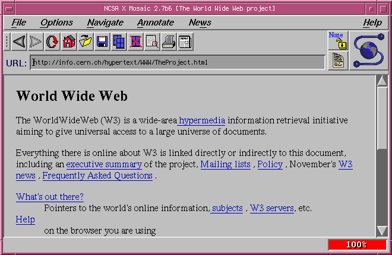The height and width of the screenshot is (255, 392).
Task: Print the document with the printer icon
Action: (x=169, y=42)
